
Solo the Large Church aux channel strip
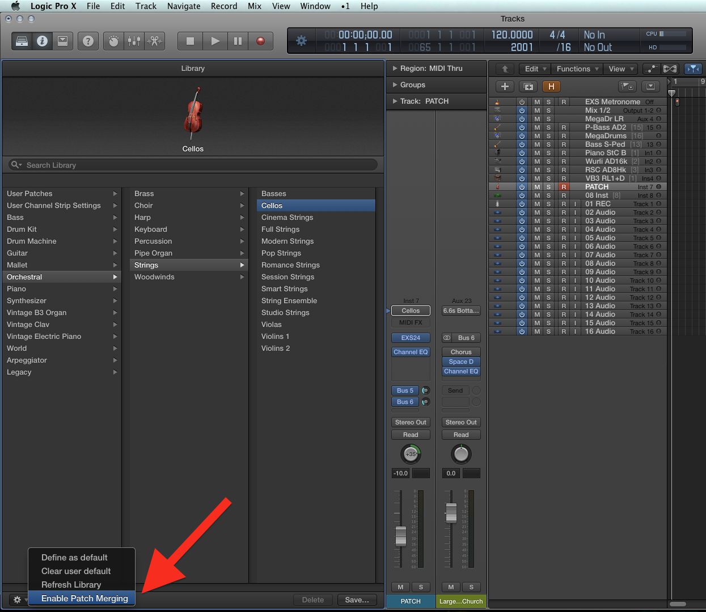471,587
